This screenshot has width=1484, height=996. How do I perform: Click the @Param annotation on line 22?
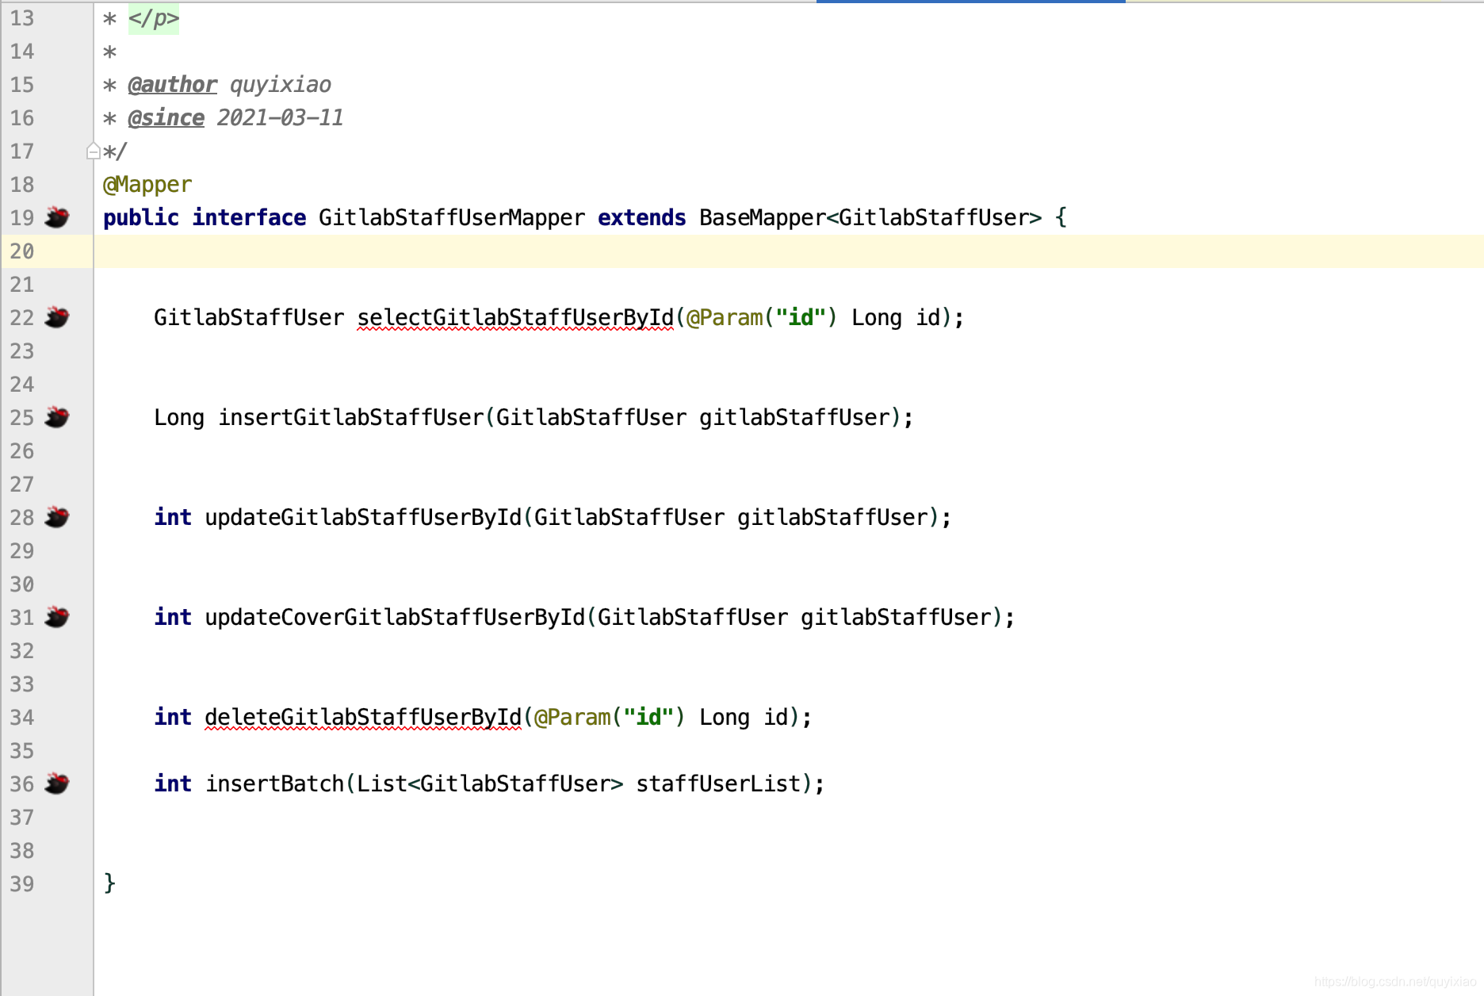(x=725, y=317)
